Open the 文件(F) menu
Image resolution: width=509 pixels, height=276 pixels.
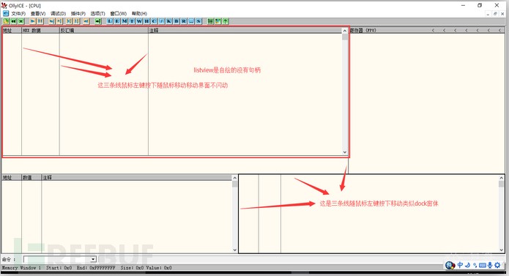[x=18, y=13]
